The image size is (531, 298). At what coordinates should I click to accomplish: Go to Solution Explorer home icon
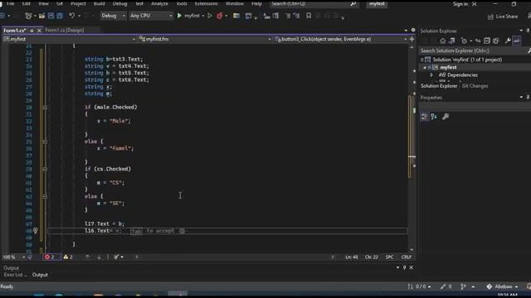[x=442, y=41]
